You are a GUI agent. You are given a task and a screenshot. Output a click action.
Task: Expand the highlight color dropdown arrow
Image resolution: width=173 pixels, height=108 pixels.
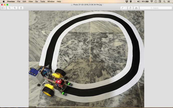point(126,8)
